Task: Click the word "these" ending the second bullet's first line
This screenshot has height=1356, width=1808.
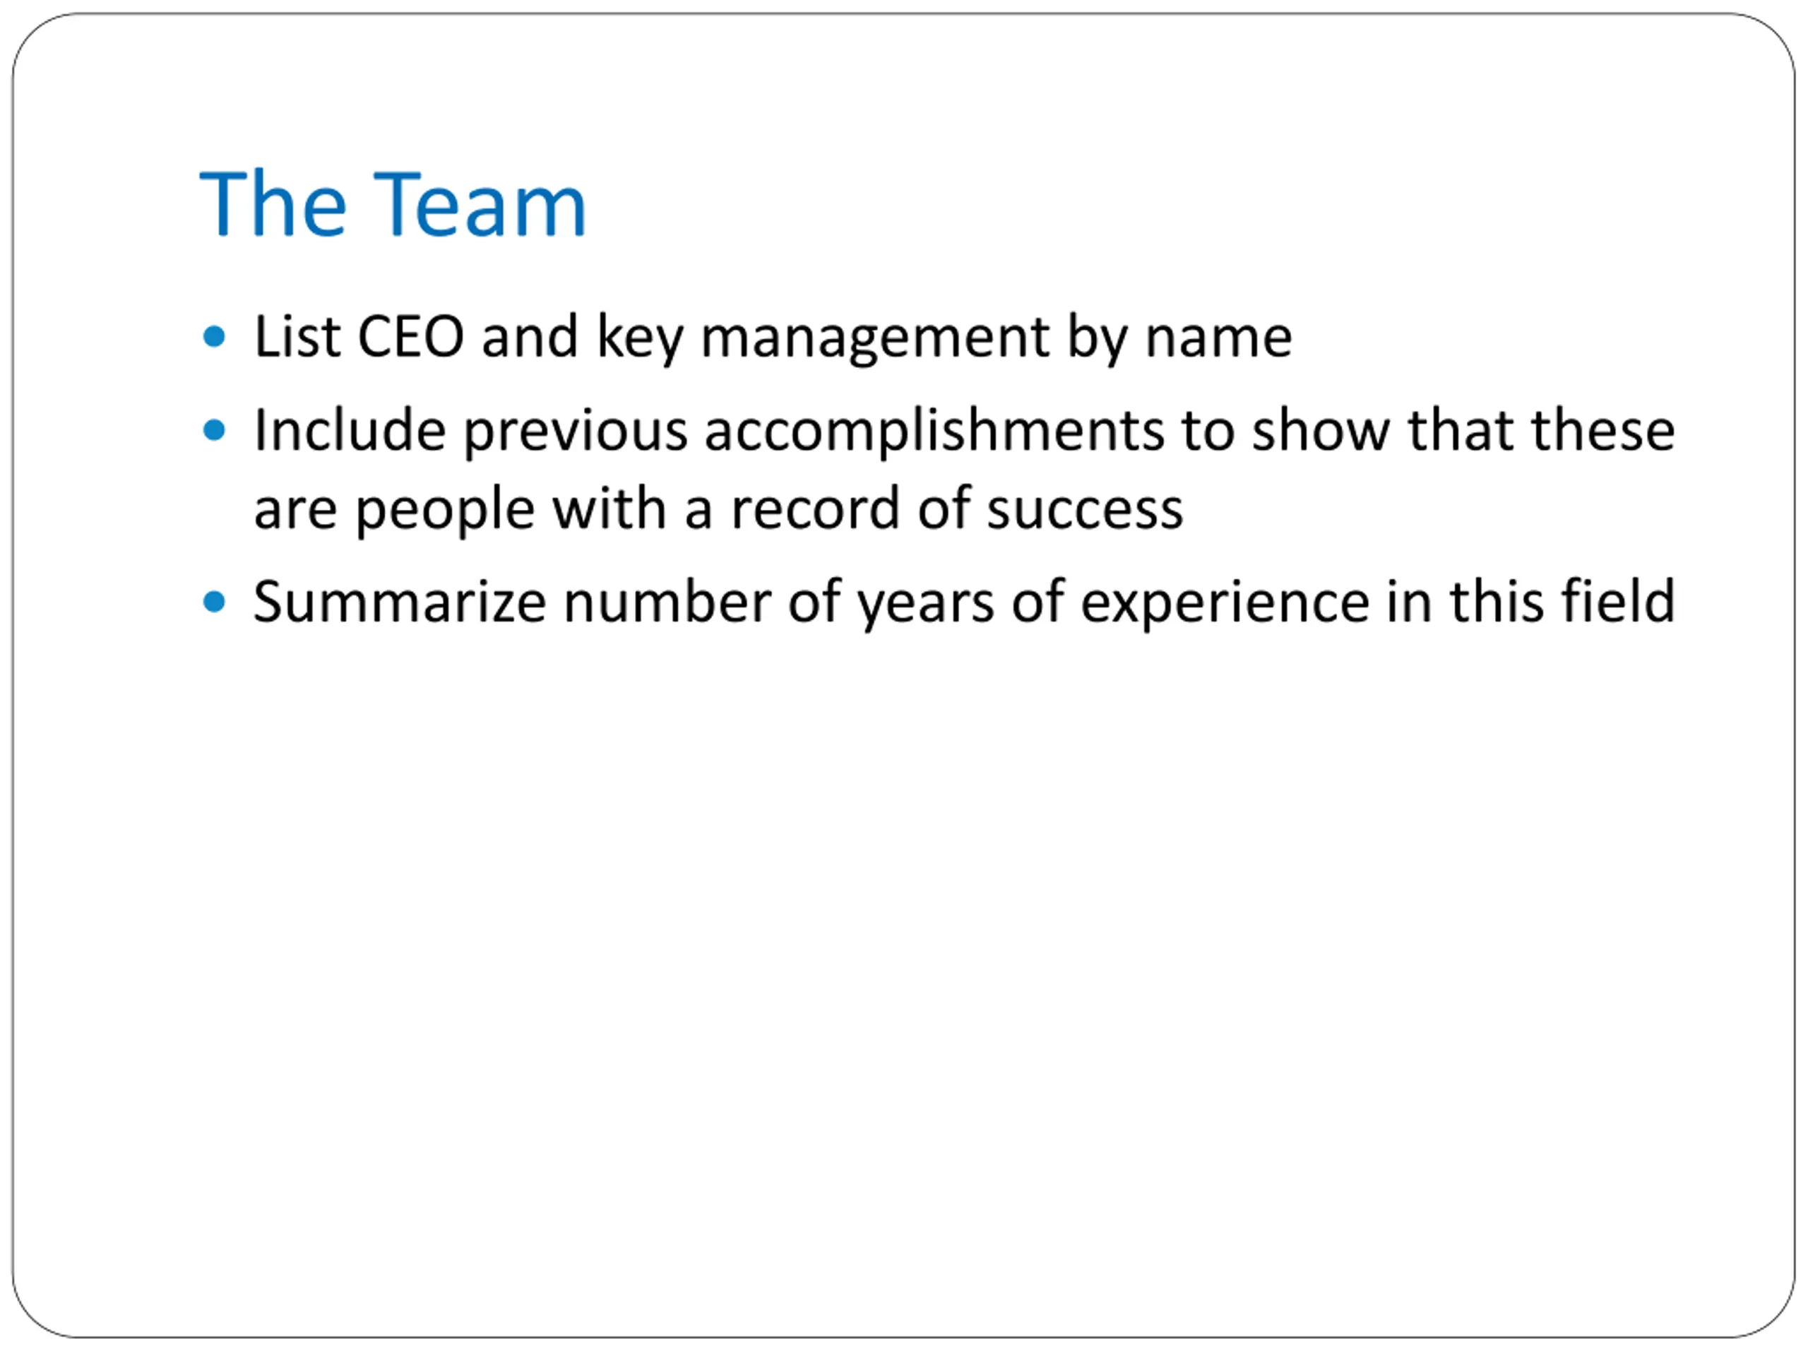Action: point(1603,430)
